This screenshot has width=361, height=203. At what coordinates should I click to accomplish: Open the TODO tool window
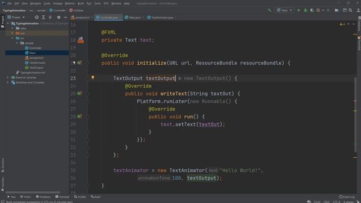click(x=25, y=197)
